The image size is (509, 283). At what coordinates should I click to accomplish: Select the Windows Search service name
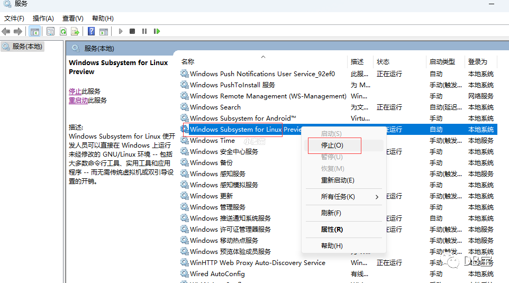point(215,107)
